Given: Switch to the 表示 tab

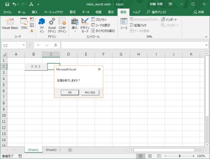Looking at the screenshot, I should pyautogui.click(x=111, y=12).
